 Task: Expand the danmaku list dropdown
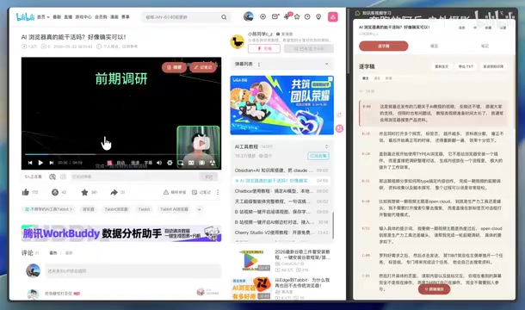coord(326,64)
